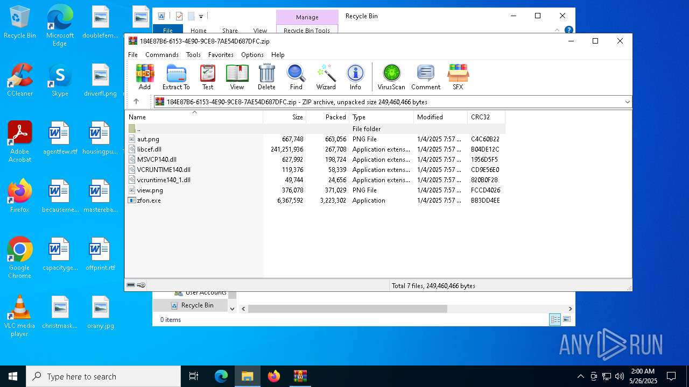Start VirusScan on the archive
The height and width of the screenshot is (387, 689).
(391, 77)
